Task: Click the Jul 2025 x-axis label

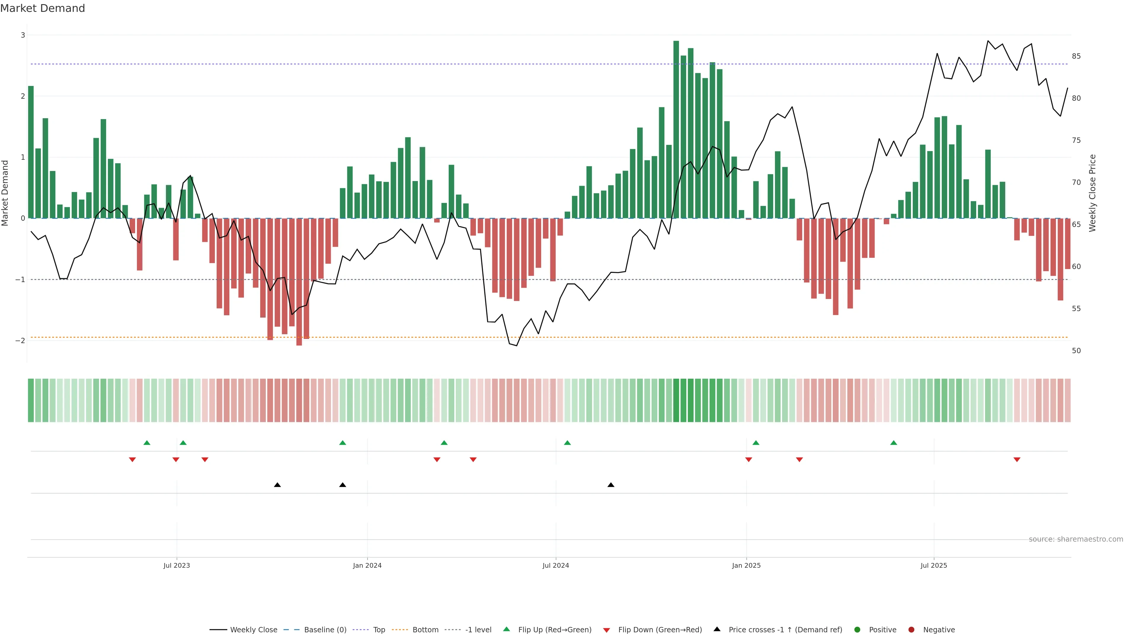Action: pos(934,566)
